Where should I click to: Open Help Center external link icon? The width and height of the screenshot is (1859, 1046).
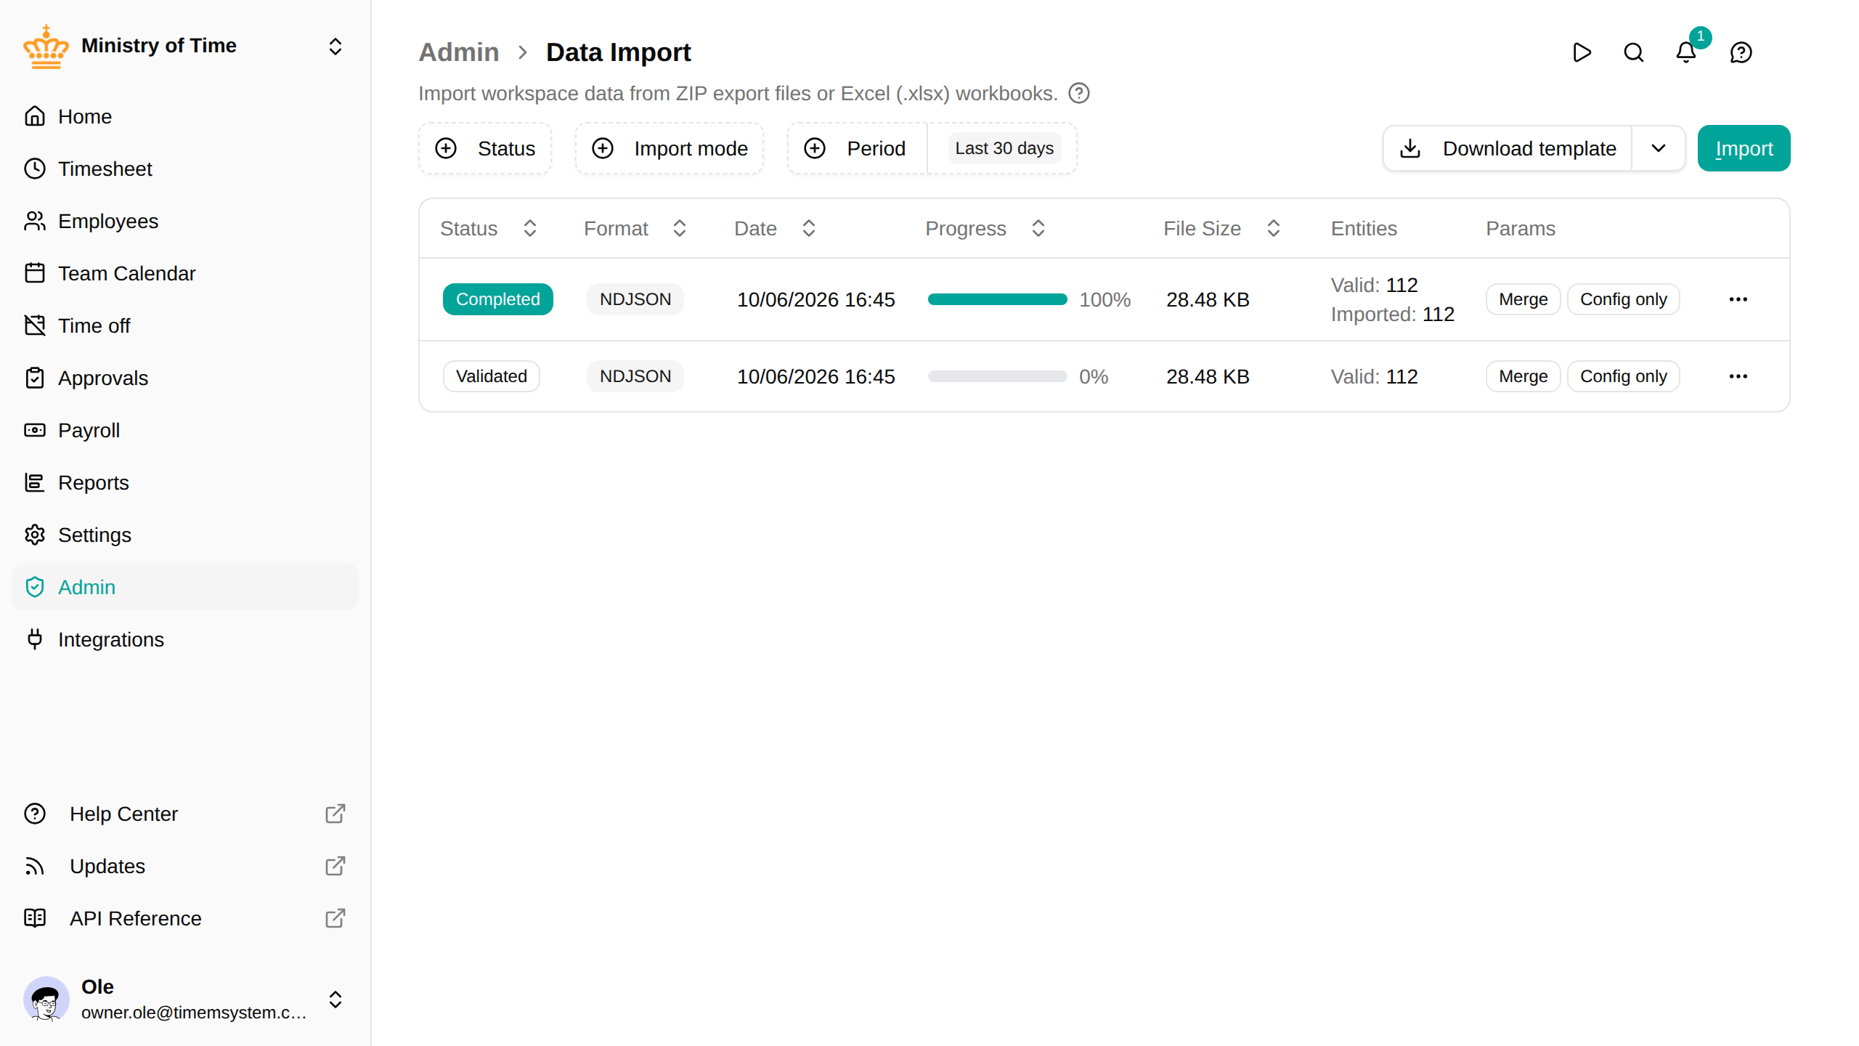[x=335, y=814]
